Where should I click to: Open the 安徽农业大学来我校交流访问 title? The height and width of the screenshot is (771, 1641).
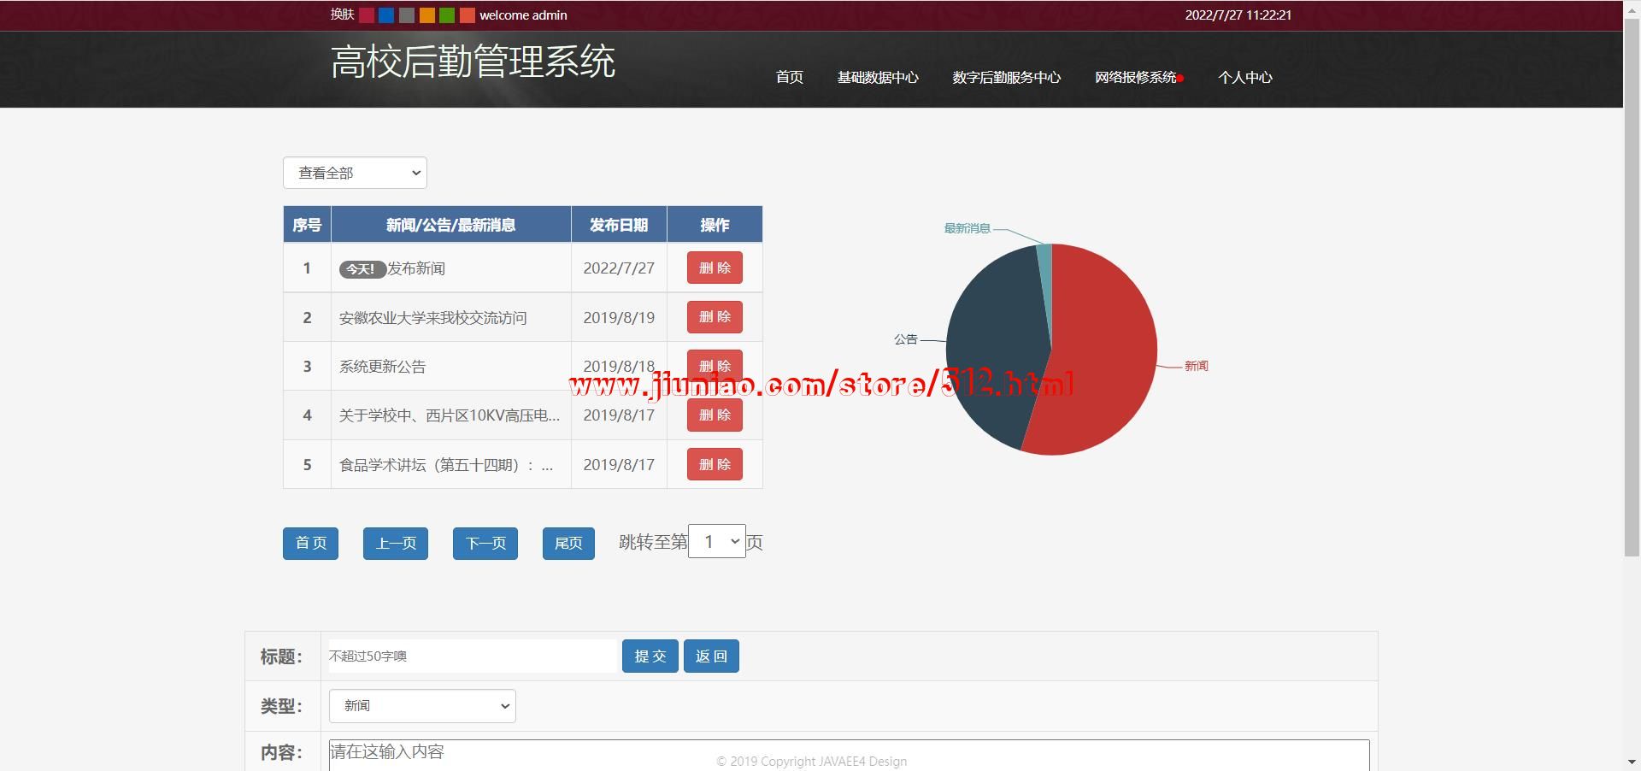pos(433,318)
